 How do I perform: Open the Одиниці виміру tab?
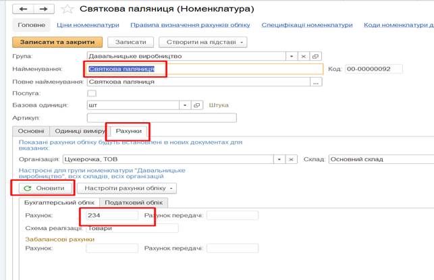click(x=80, y=131)
